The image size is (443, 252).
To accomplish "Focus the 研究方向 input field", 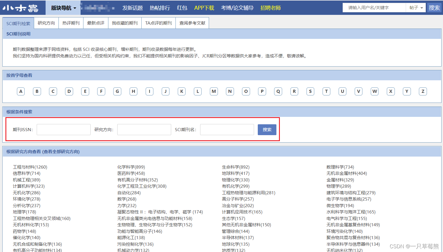I will (144, 129).
